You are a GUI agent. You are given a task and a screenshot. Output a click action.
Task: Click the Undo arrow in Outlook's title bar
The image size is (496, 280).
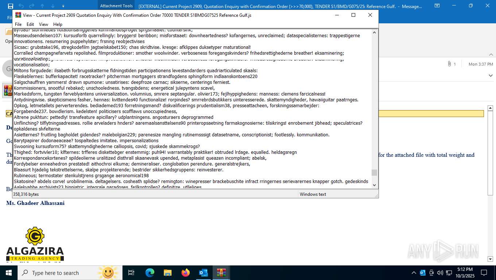pos(21,6)
